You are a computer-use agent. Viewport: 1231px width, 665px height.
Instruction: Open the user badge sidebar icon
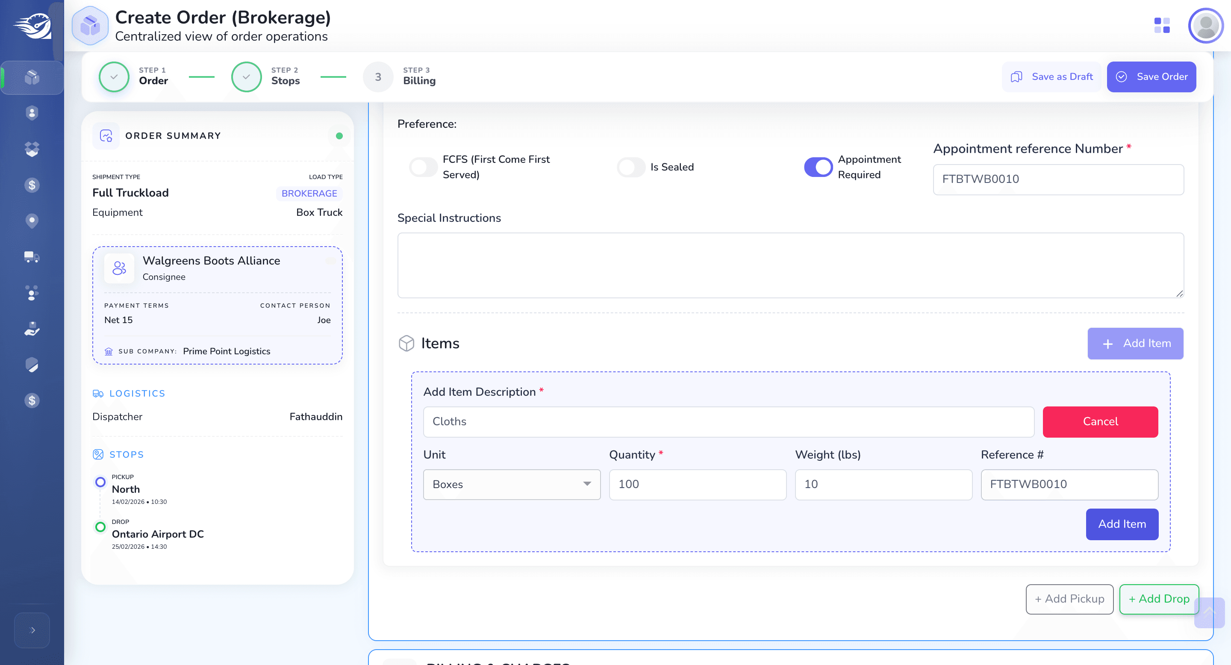pyautogui.click(x=32, y=113)
